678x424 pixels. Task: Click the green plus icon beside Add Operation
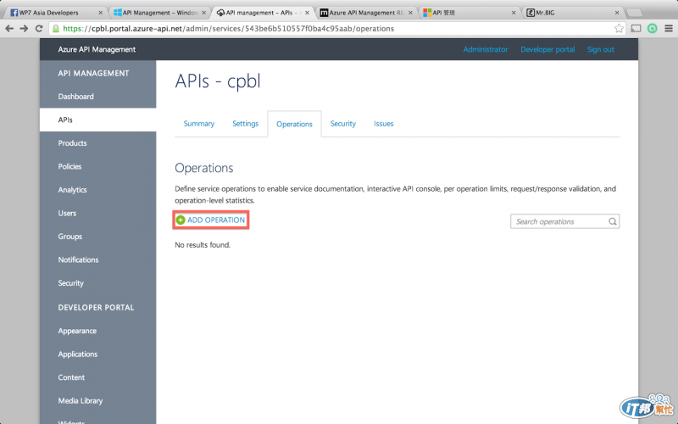181,220
